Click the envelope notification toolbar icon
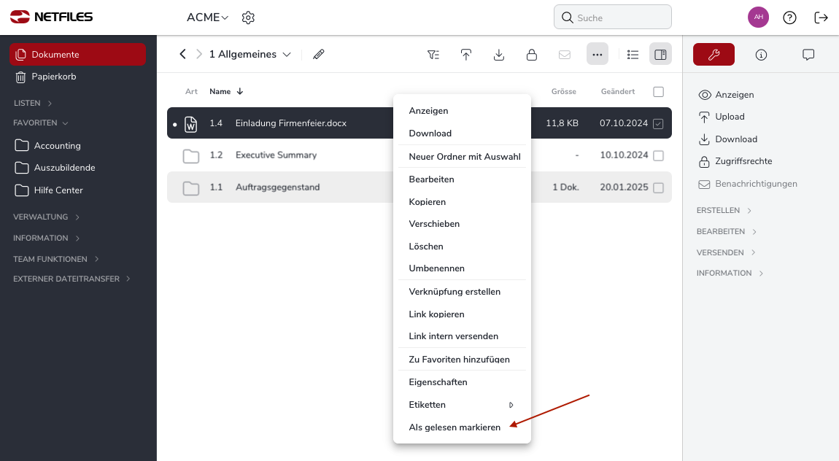839x461 pixels. click(565, 55)
